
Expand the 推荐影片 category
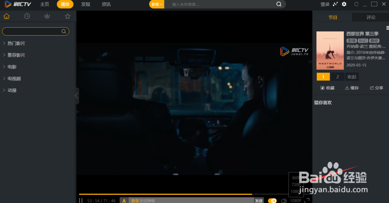[x=14, y=55]
